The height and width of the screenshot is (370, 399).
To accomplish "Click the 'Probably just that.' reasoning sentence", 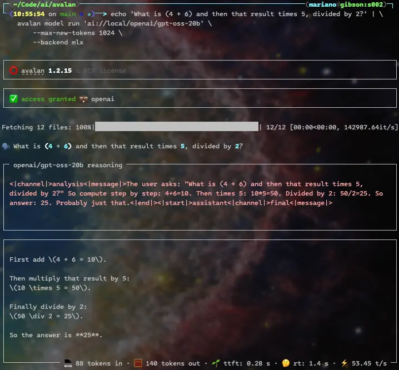I will (x=93, y=203).
